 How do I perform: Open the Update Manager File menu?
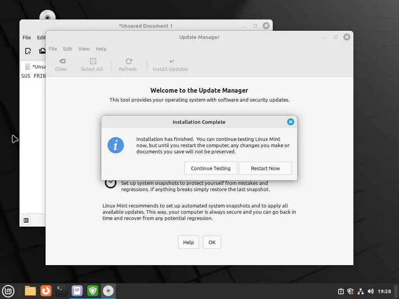(53, 49)
